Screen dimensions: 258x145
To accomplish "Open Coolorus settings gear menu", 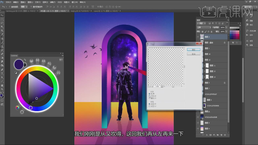I will 61,60.
